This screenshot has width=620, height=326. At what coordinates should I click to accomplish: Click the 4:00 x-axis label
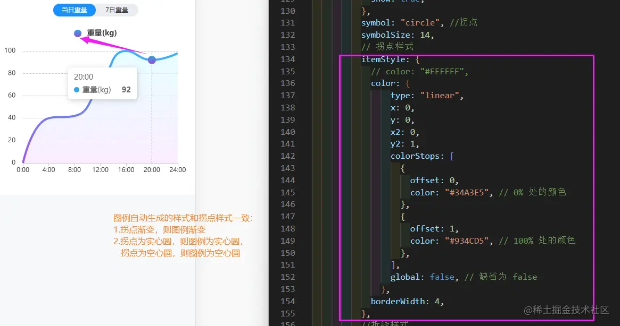coord(48,170)
